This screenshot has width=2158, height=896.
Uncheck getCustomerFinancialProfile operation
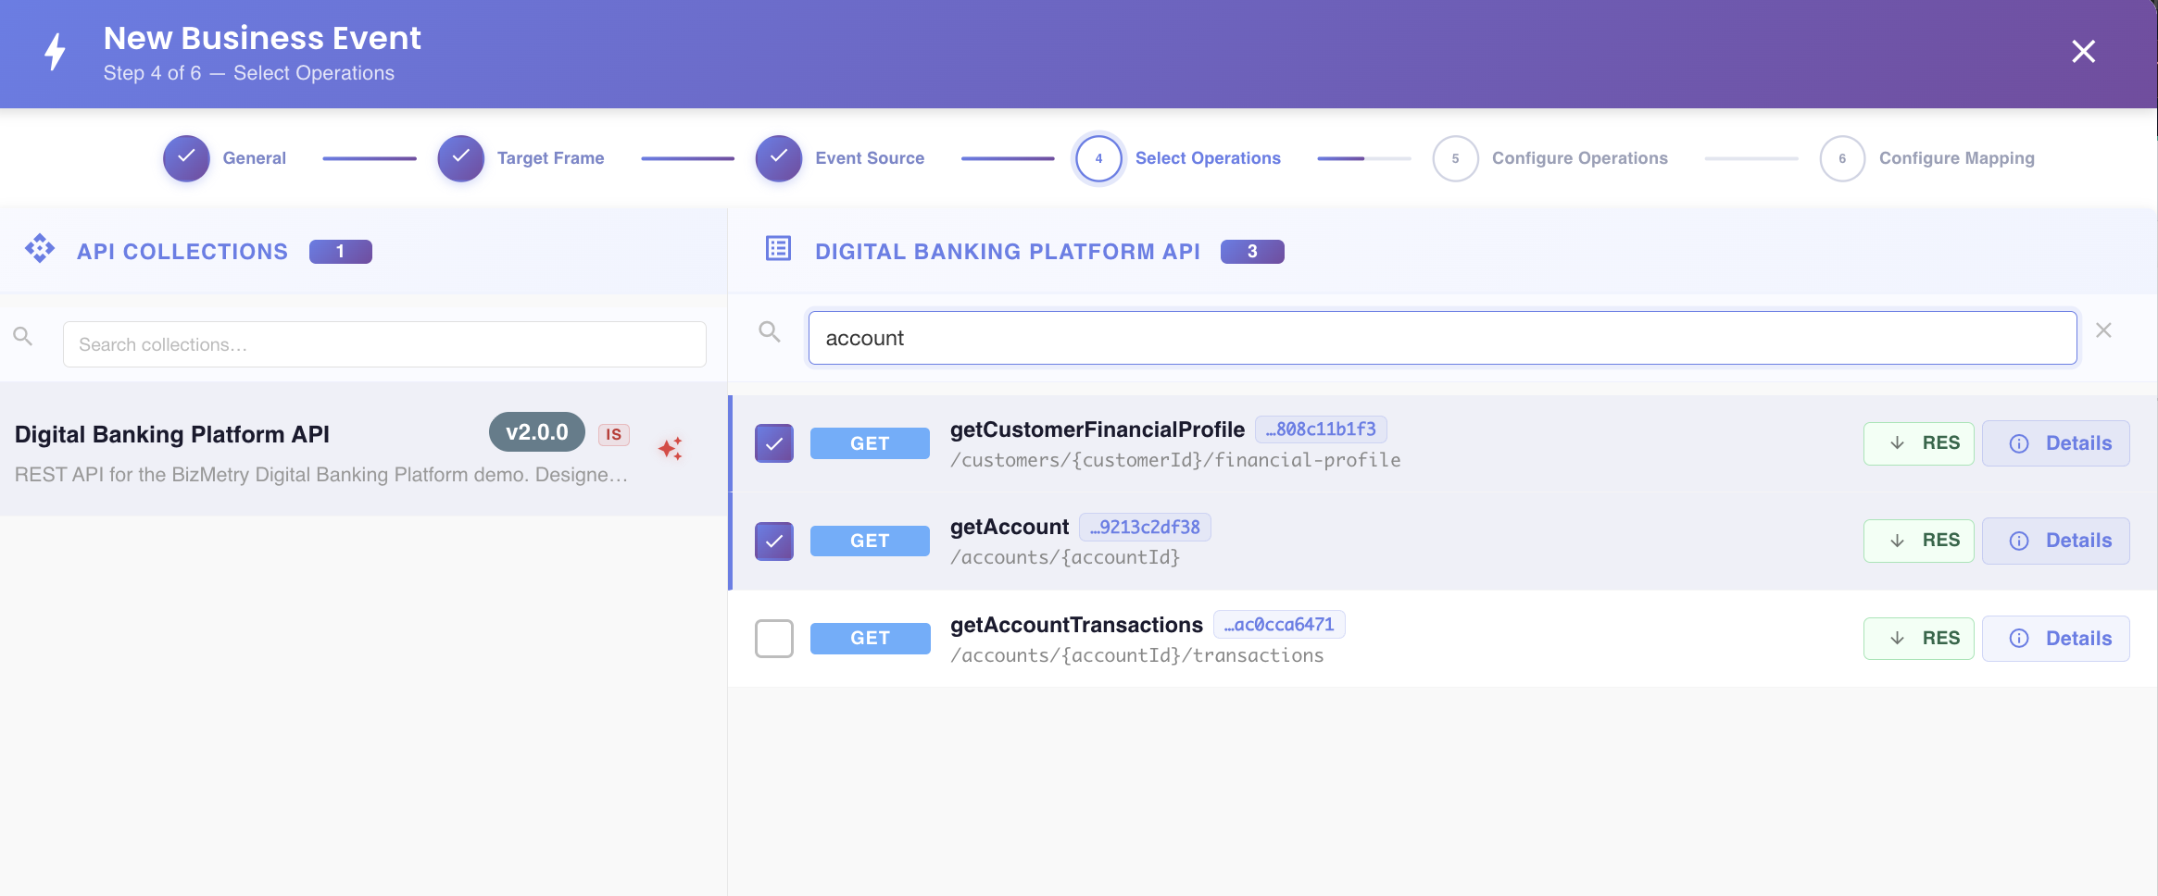point(774,443)
